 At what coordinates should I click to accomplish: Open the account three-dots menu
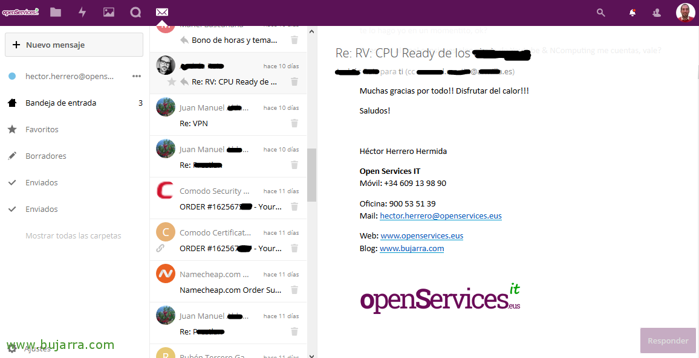[x=137, y=76]
